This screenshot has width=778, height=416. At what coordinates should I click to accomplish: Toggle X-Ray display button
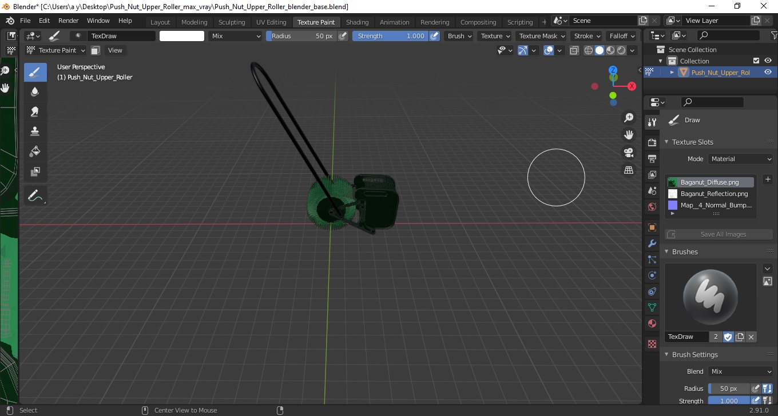(574, 50)
